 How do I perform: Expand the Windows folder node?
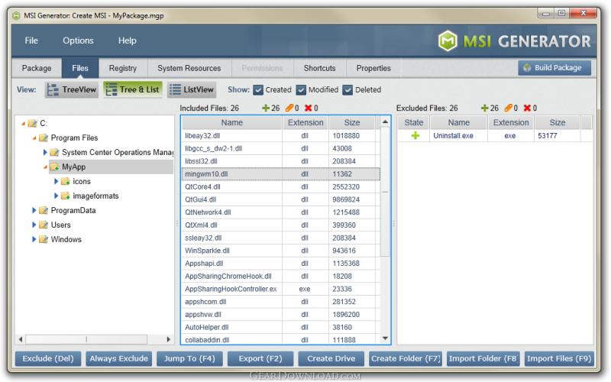click(x=34, y=239)
